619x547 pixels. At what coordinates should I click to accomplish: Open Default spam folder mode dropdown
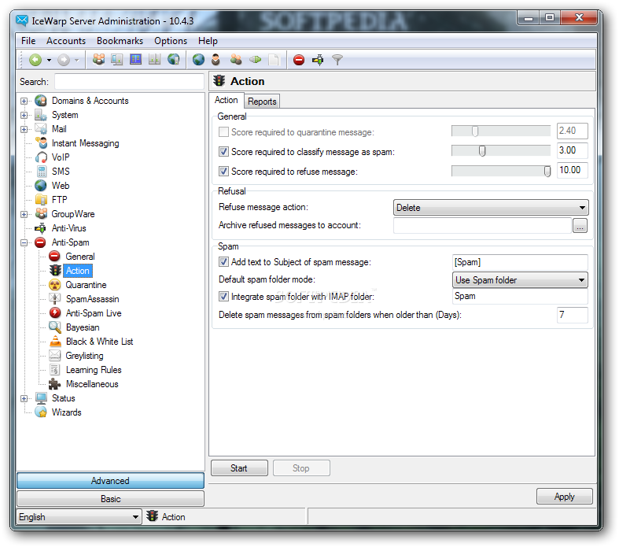(520, 280)
